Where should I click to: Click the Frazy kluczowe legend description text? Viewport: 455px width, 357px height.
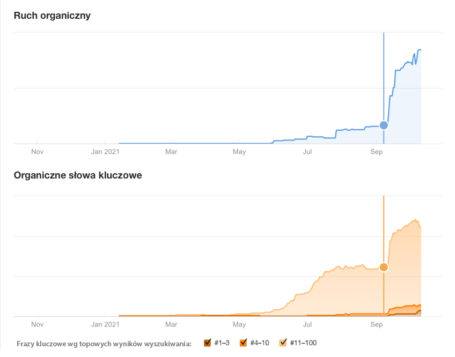tap(104, 344)
